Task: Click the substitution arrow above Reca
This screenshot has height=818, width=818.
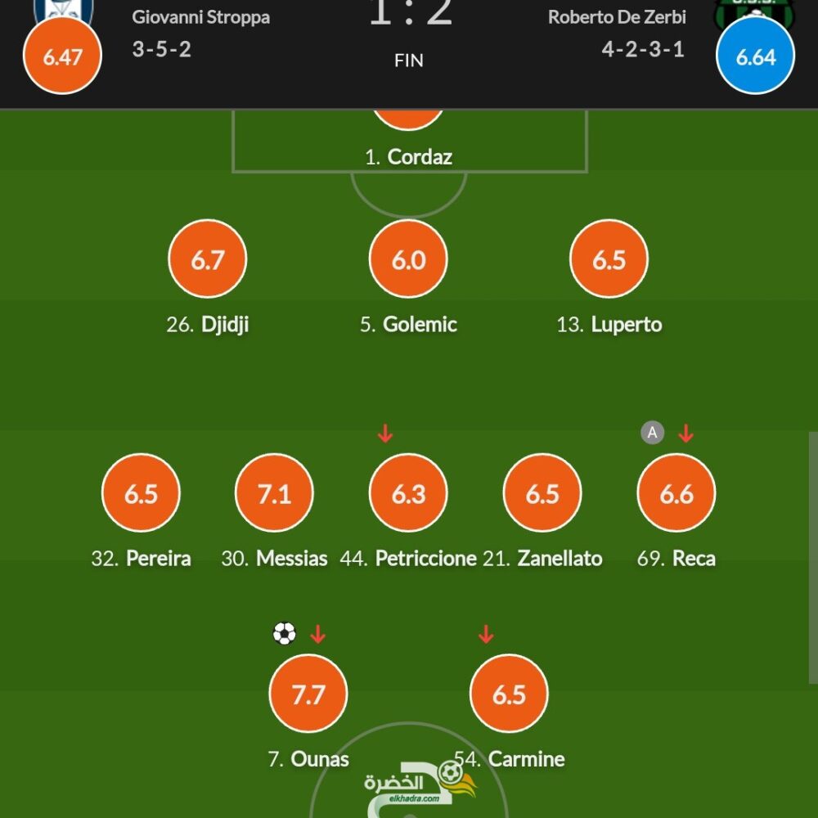Action: pos(685,433)
